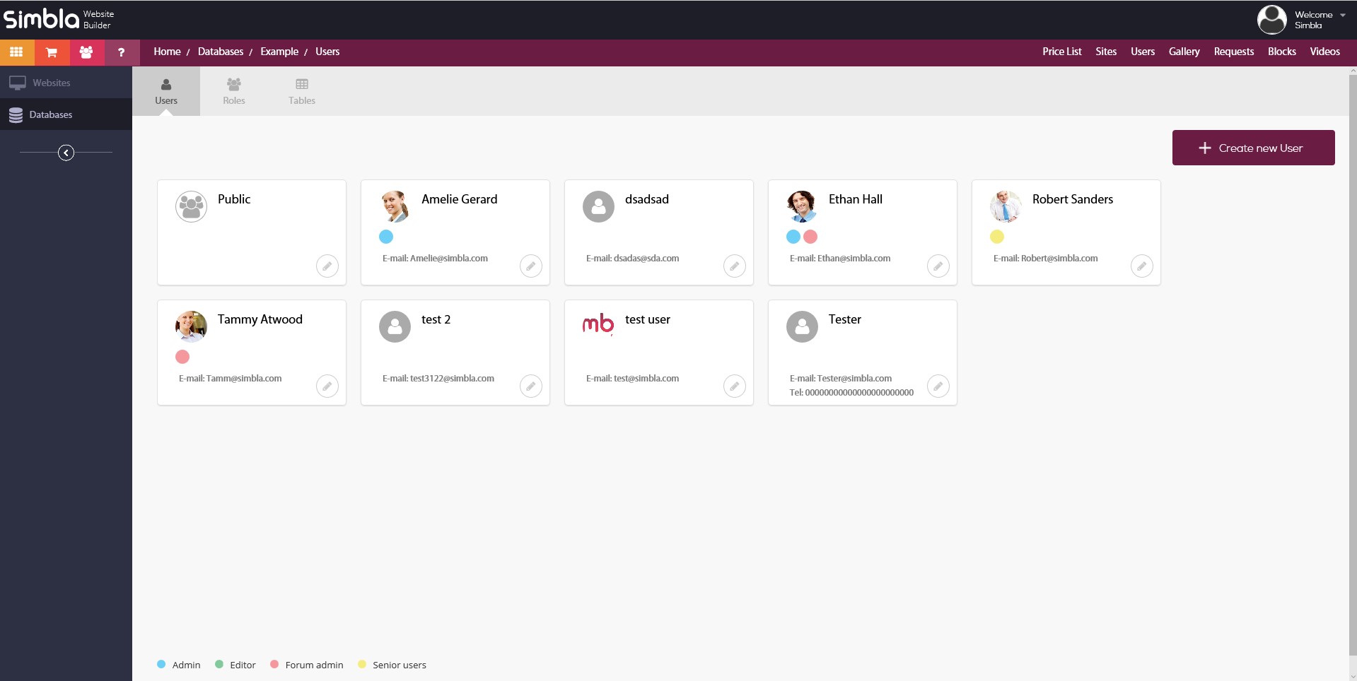Image resolution: width=1357 pixels, height=681 pixels.
Task: Open Sites in the top menu
Action: (1106, 52)
